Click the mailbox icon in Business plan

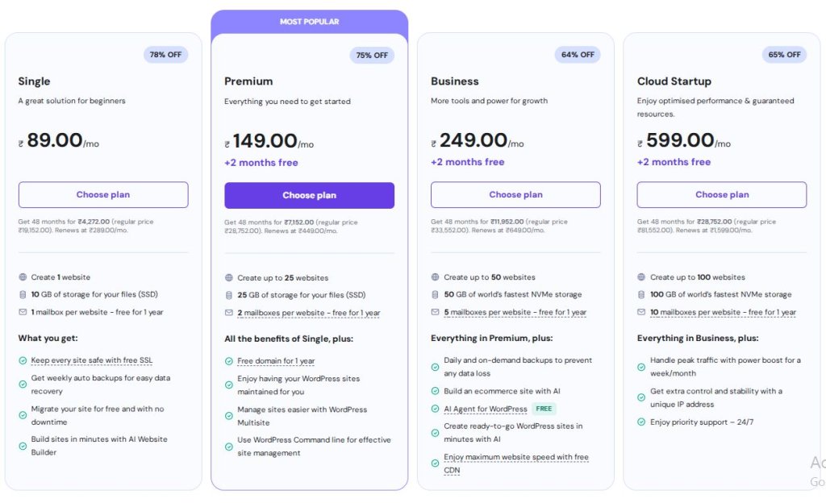click(x=436, y=312)
